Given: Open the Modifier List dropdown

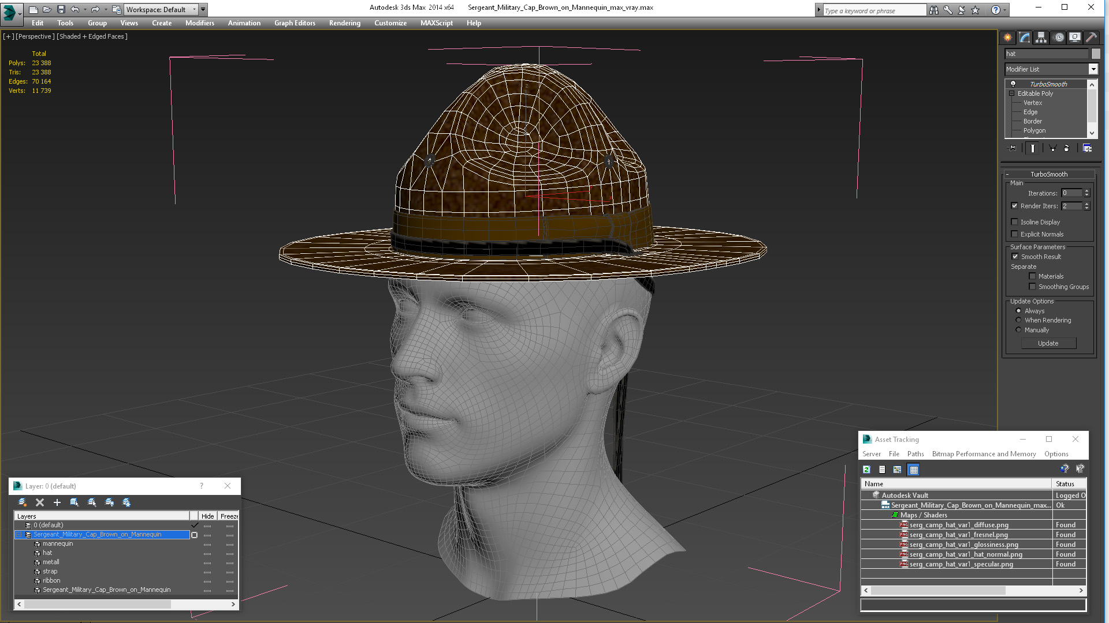Looking at the screenshot, I should pyautogui.click(x=1093, y=69).
